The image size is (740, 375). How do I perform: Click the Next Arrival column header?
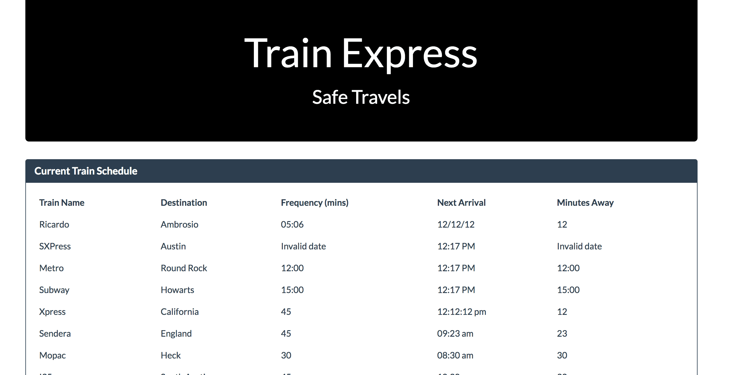(x=461, y=203)
